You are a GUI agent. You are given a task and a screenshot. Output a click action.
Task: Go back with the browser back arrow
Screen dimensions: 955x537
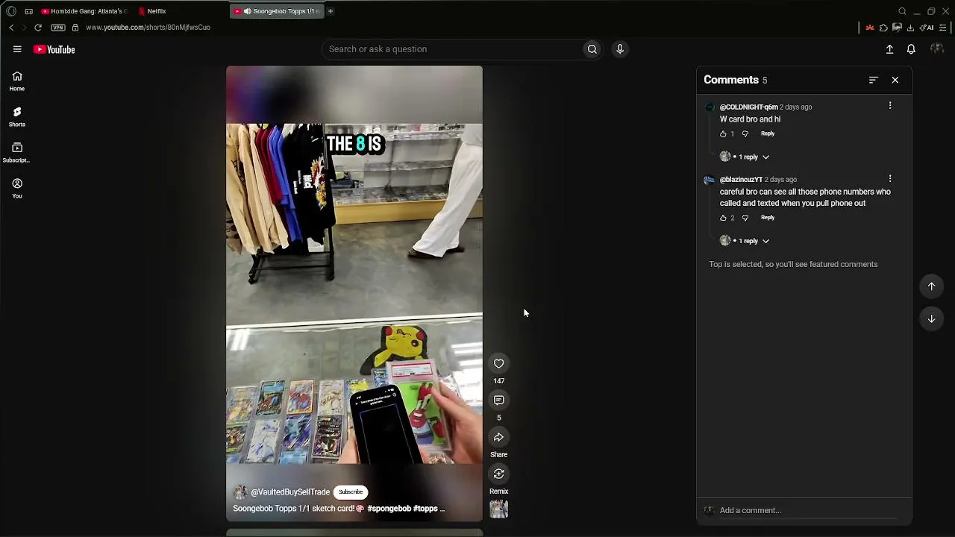pyautogui.click(x=11, y=28)
